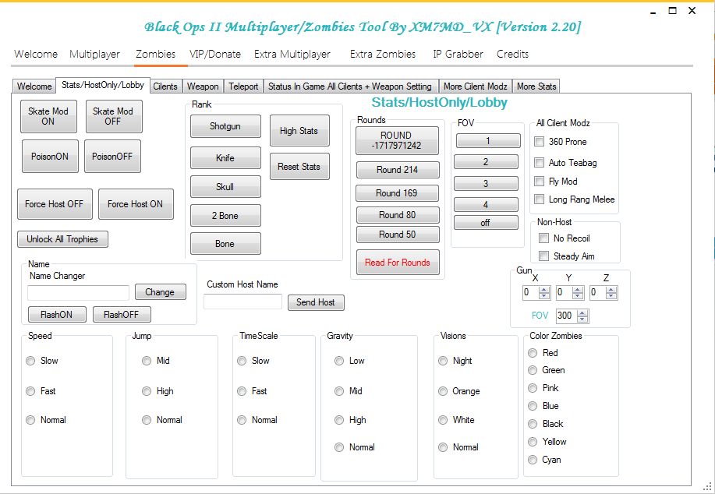
Task: Click the Gun FOV value field
Action: click(566, 316)
